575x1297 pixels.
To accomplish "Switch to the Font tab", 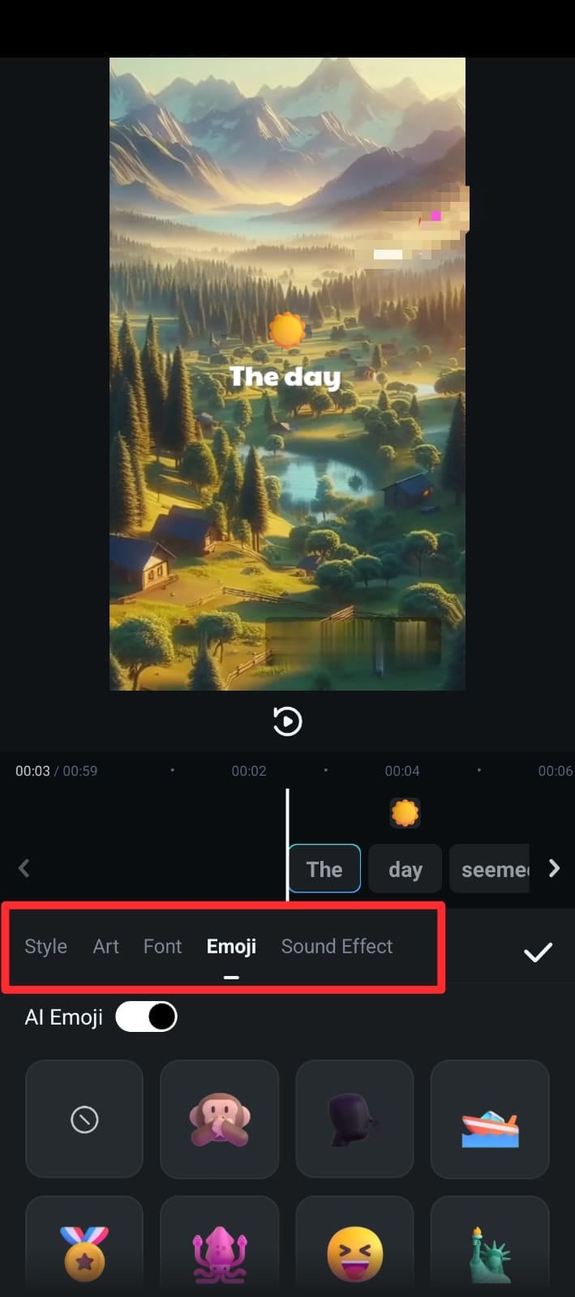I will click(x=162, y=946).
